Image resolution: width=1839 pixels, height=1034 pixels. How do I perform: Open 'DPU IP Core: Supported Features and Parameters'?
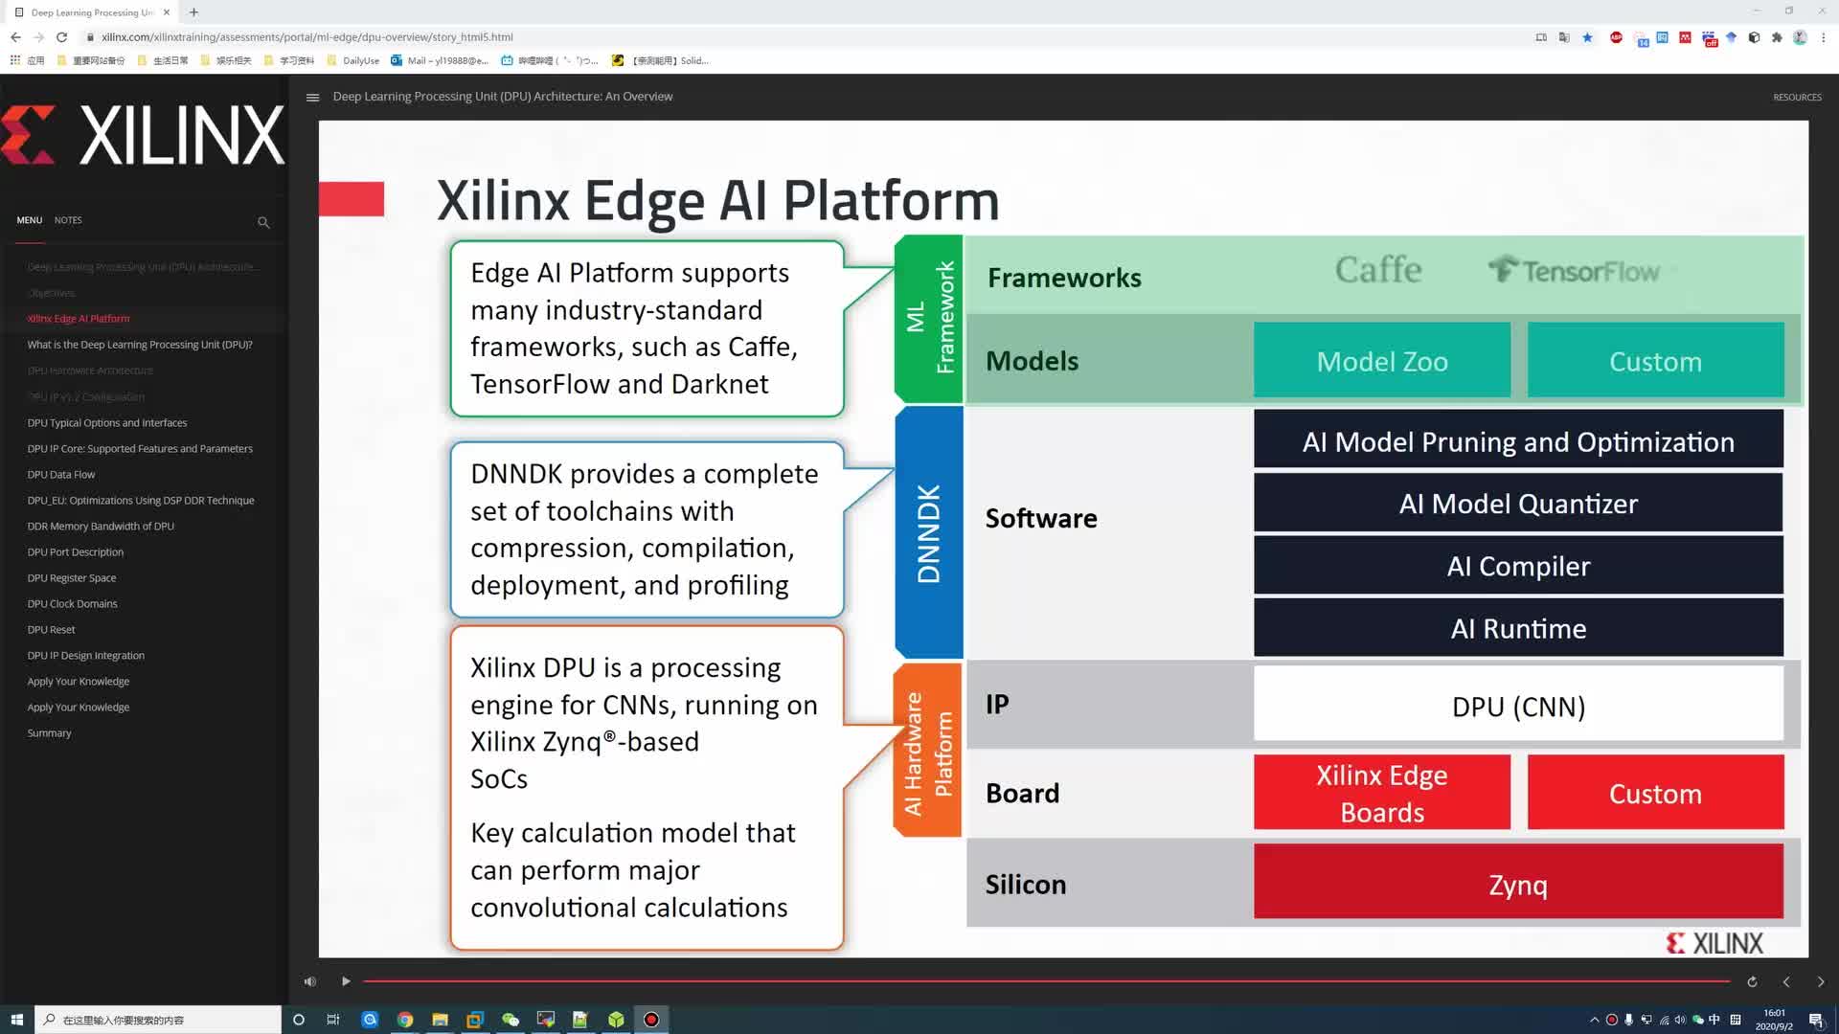click(x=140, y=449)
